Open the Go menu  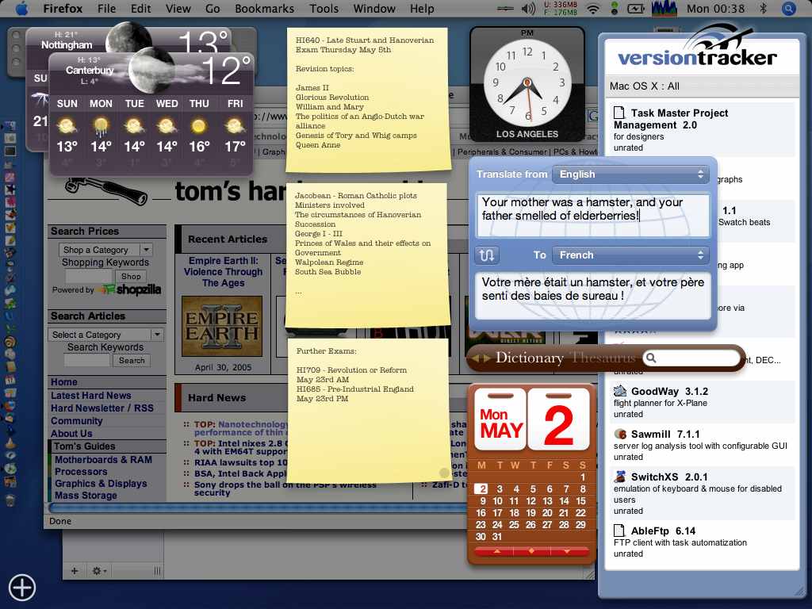[213, 8]
